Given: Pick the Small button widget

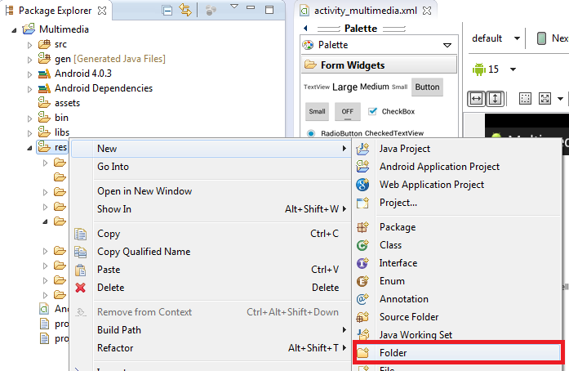Looking at the screenshot, I should pos(317,112).
